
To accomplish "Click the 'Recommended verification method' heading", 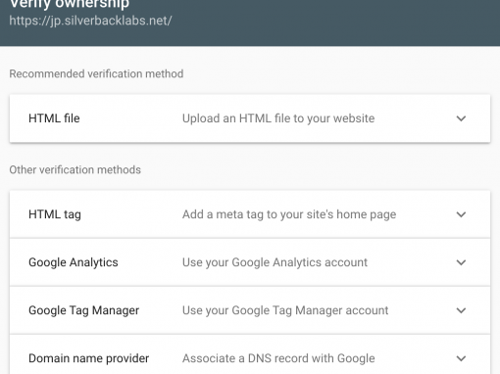I will tap(96, 73).
